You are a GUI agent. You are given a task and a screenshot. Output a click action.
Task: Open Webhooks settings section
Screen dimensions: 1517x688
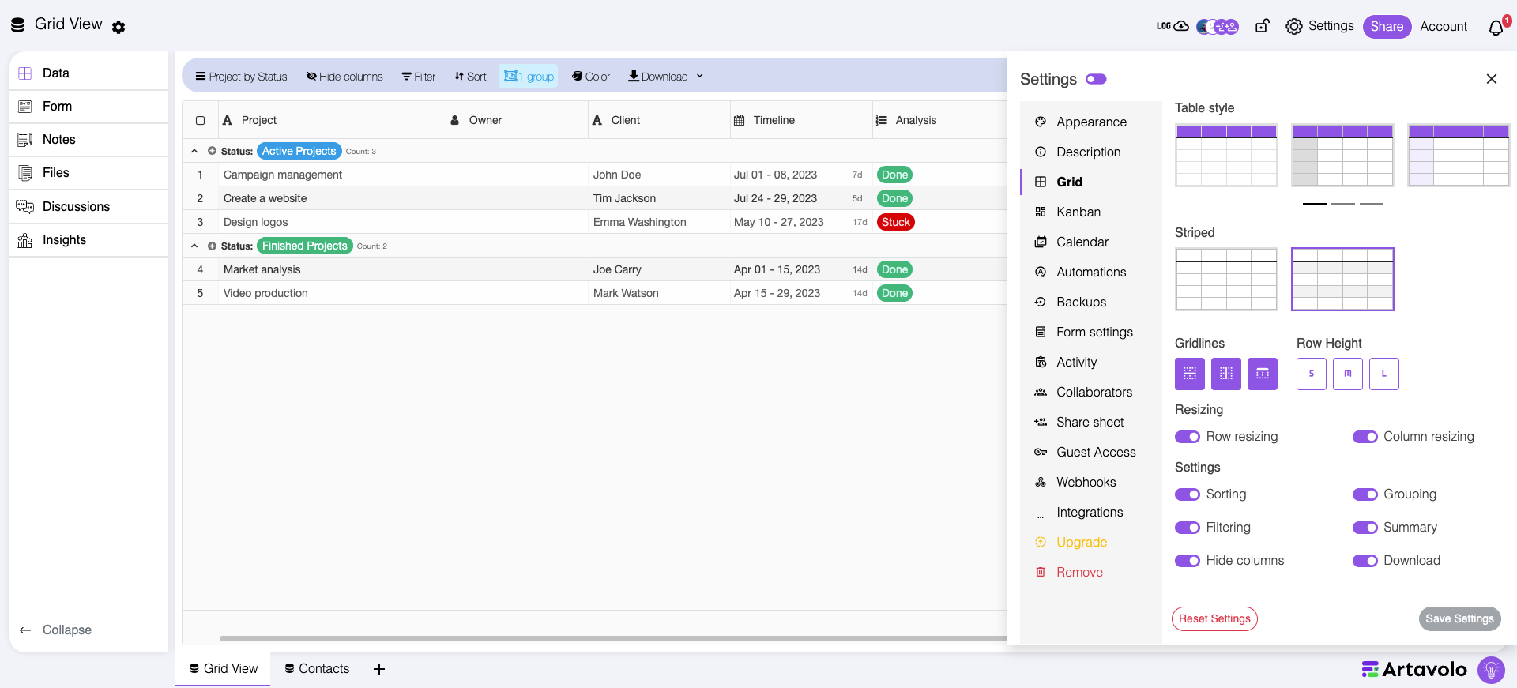tap(1090, 482)
